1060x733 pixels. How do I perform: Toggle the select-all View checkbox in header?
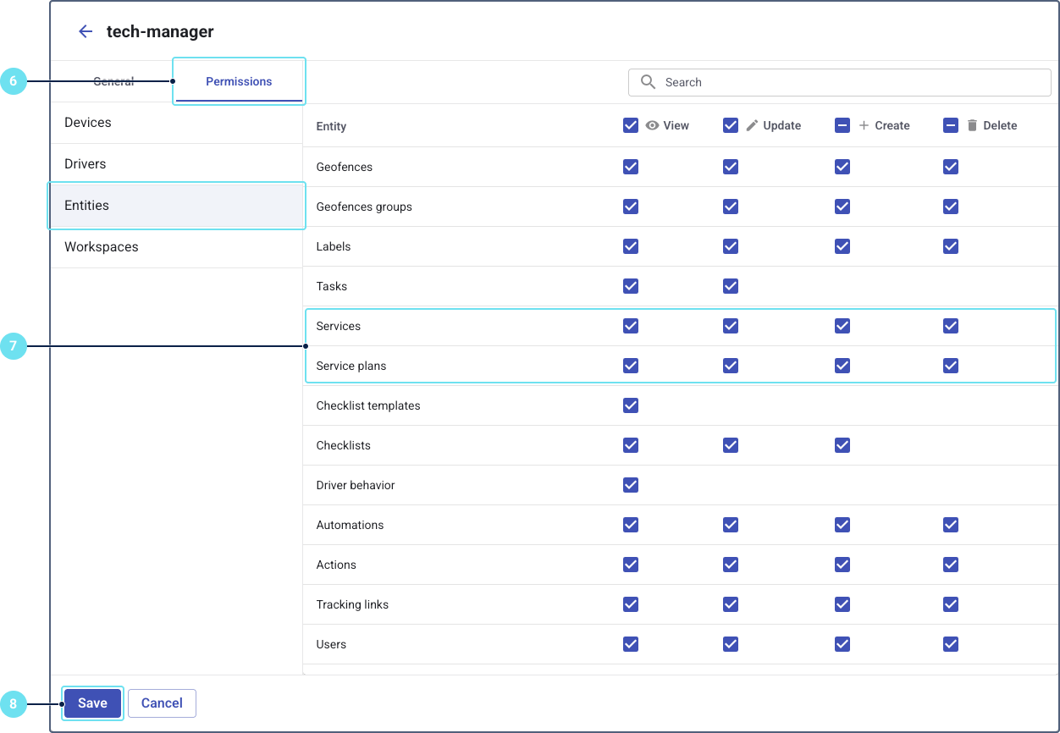tap(630, 125)
